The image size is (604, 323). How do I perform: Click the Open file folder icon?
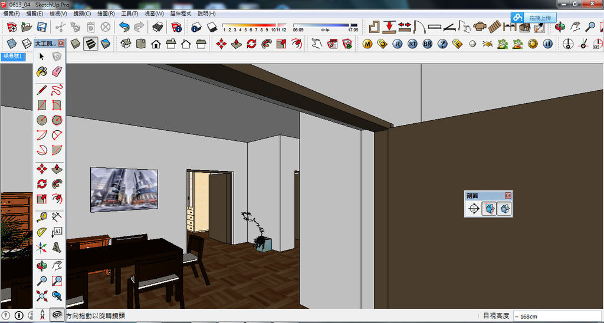tap(27, 27)
